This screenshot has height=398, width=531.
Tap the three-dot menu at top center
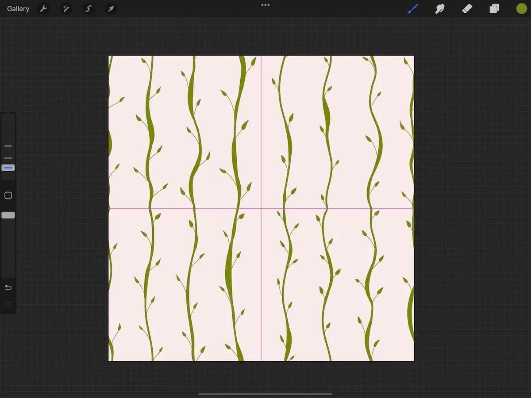tap(265, 5)
